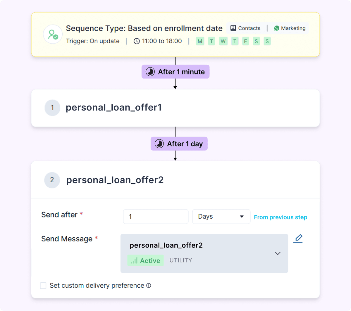Screen dimensions: 351x311
Task: Click the Active status badge
Action: tap(145, 260)
